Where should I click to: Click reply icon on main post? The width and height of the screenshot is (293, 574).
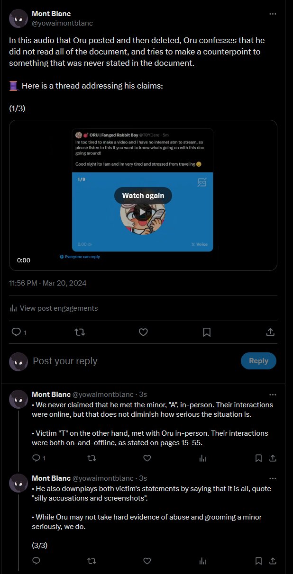point(15,332)
